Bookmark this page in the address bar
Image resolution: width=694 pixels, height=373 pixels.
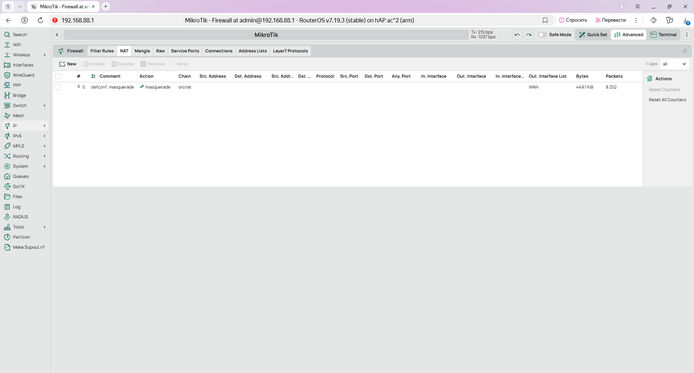545,20
